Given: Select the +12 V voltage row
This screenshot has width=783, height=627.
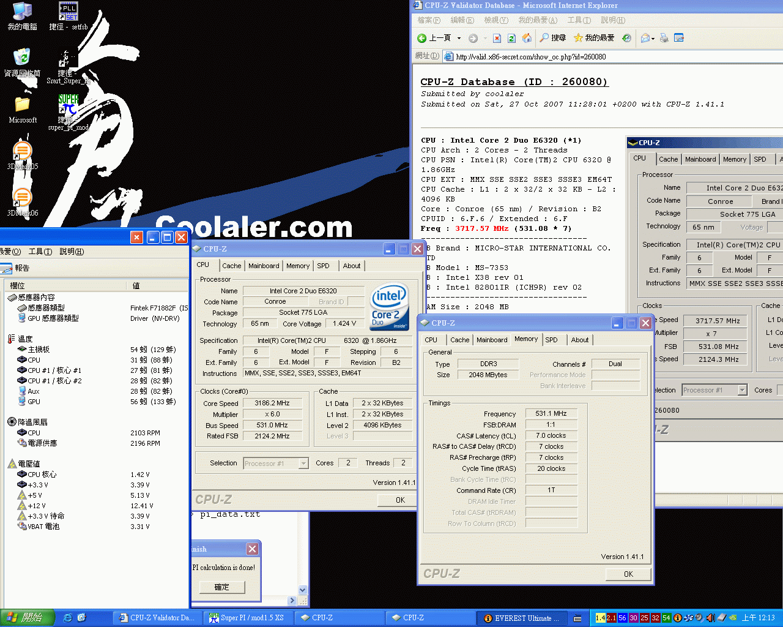Looking at the screenshot, I should click(97, 506).
